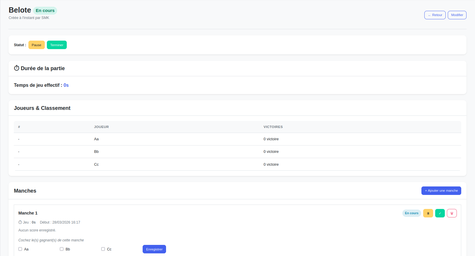Click the Manche 1 En cours status badge
This screenshot has height=256, width=475.
[x=412, y=213]
